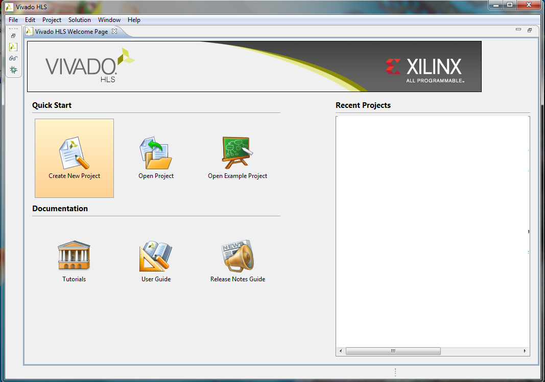The width and height of the screenshot is (545, 382).
Task: Open the User Guide
Action: (x=156, y=261)
